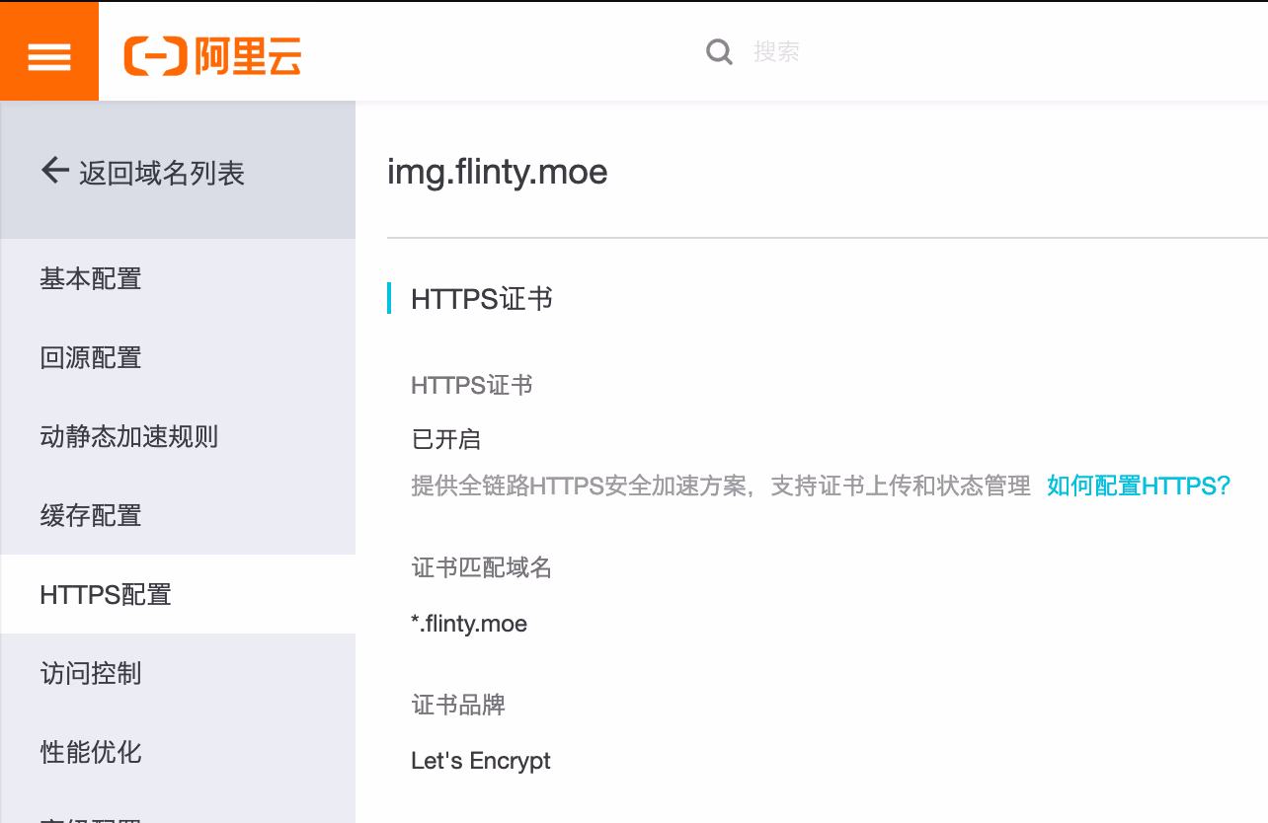Go to 性能优化 settings
This screenshot has width=1268, height=823.
(91, 752)
